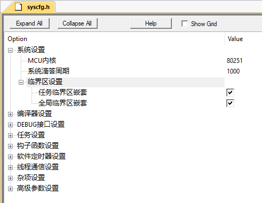Click the file icon on the syscfg.h tab
The image size is (262, 203).
(18, 7)
